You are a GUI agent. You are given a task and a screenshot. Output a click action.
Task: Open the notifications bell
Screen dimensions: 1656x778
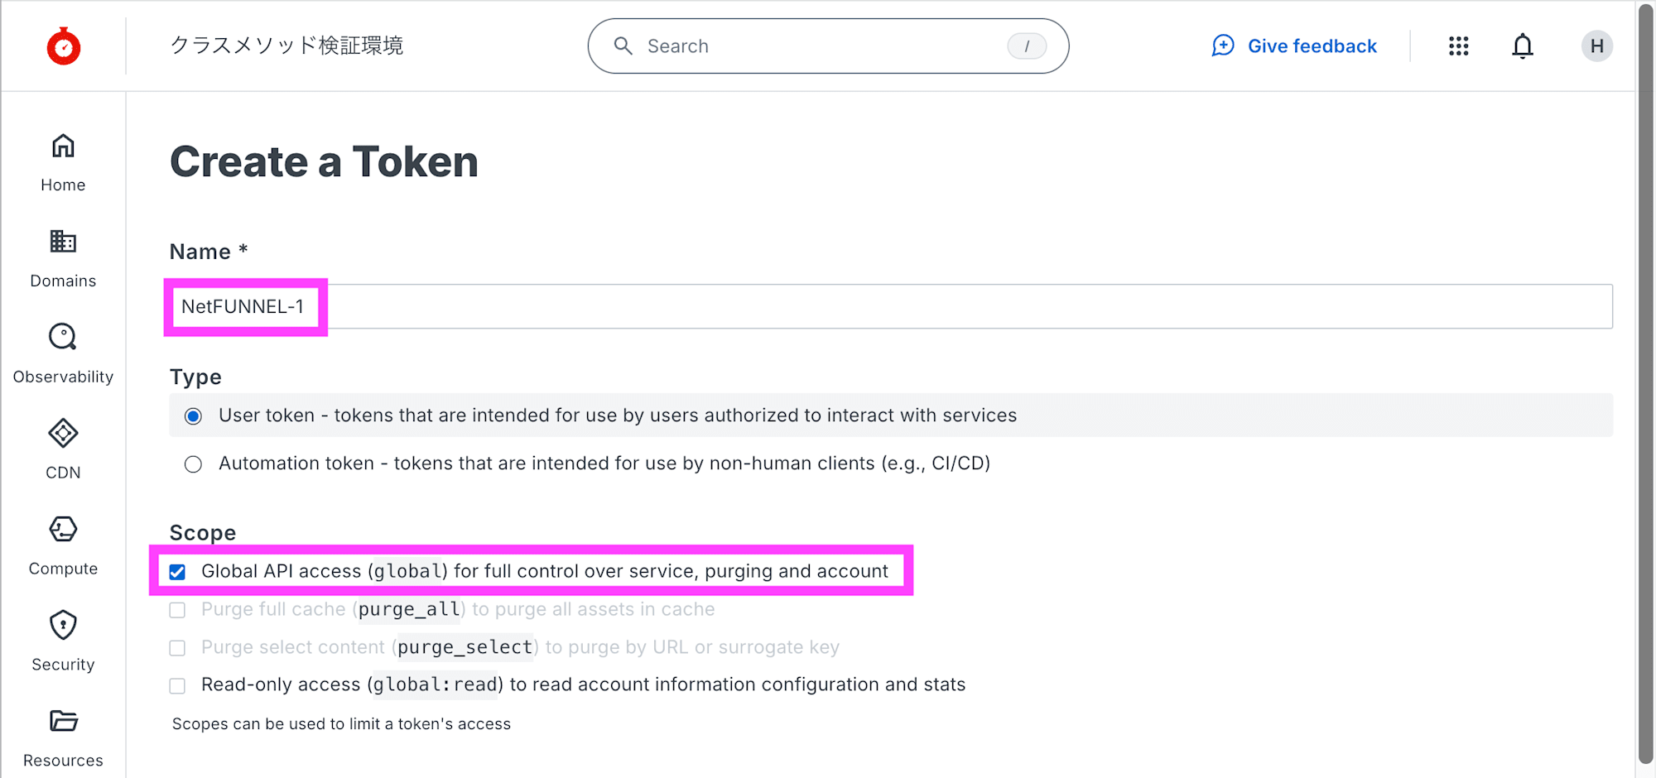coord(1523,46)
